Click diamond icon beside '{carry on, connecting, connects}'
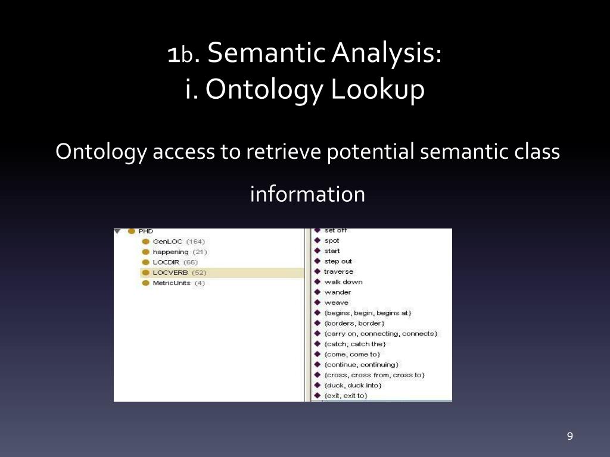This screenshot has height=457, width=610. 318,334
